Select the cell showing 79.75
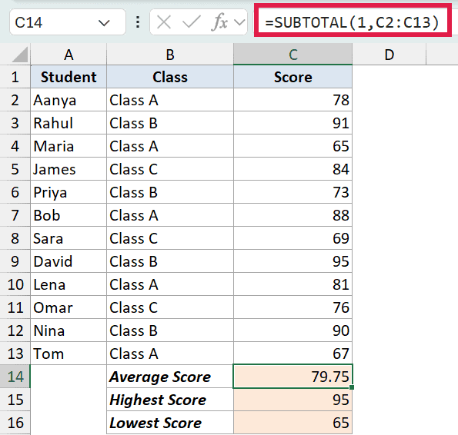 tap(293, 377)
